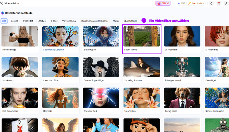This screenshot has height=132, width=229.
Task: Click the blue sparkle credits icon
Action: [x=179, y=3]
